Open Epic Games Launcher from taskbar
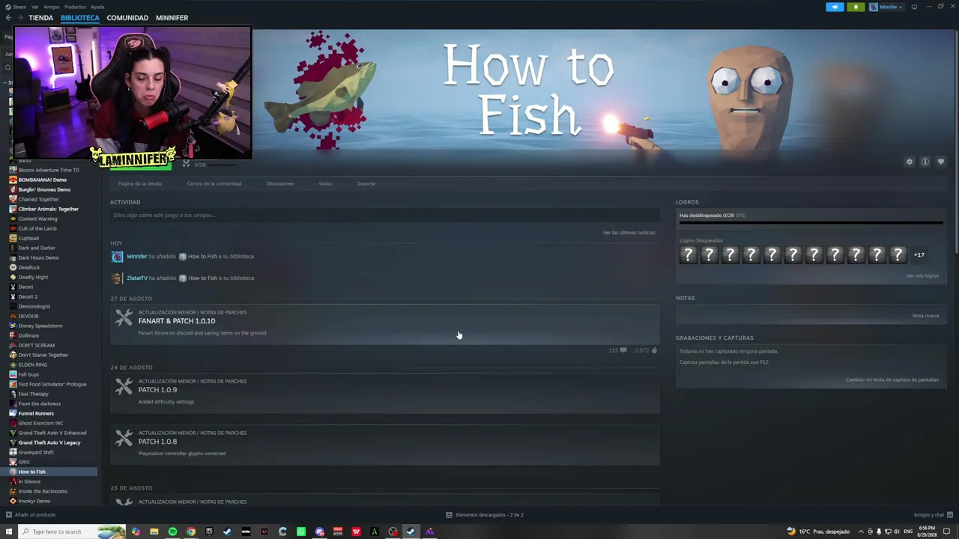 (209, 532)
